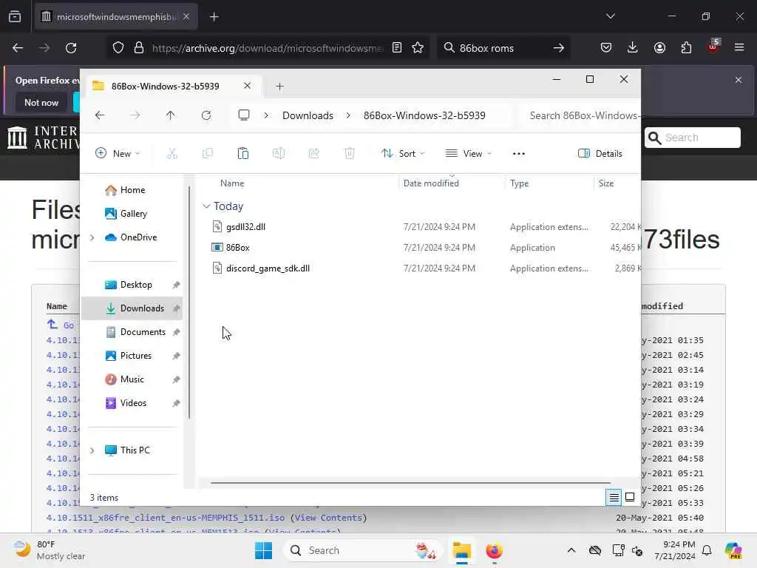Open the Firefox list all tabs dropdown
The image size is (757, 568).
(610, 16)
